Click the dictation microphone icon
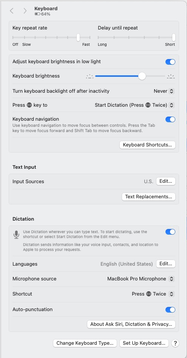Image resolution: width=187 pixels, height=358 pixels. (16, 235)
